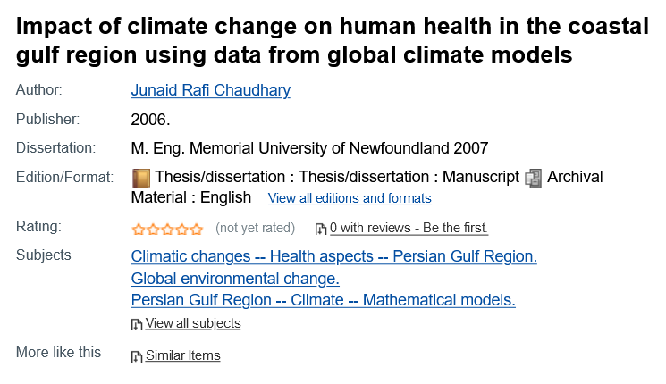Open Global environmental change subject

[x=235, y=279]
